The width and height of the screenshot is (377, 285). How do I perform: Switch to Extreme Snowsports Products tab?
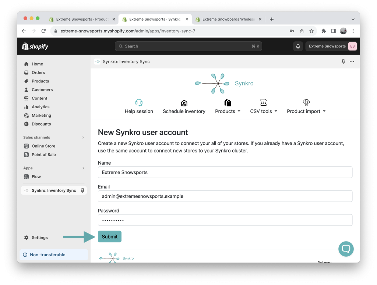[x=82, y=19]
